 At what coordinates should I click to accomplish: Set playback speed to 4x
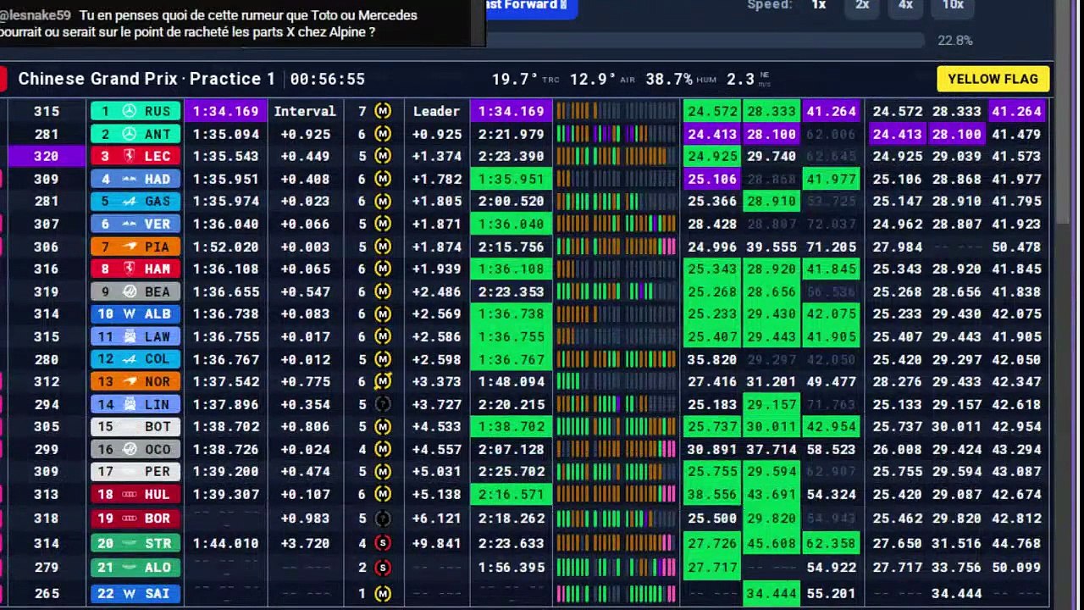point(905,5)
